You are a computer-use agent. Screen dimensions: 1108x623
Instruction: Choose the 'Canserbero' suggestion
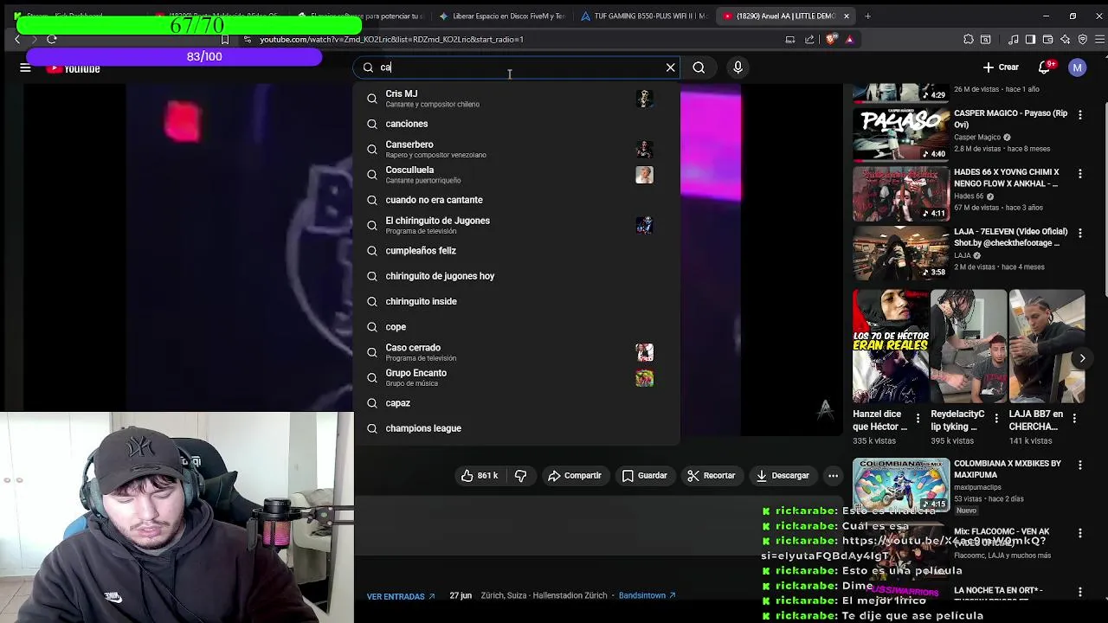[x=516, y=149]
